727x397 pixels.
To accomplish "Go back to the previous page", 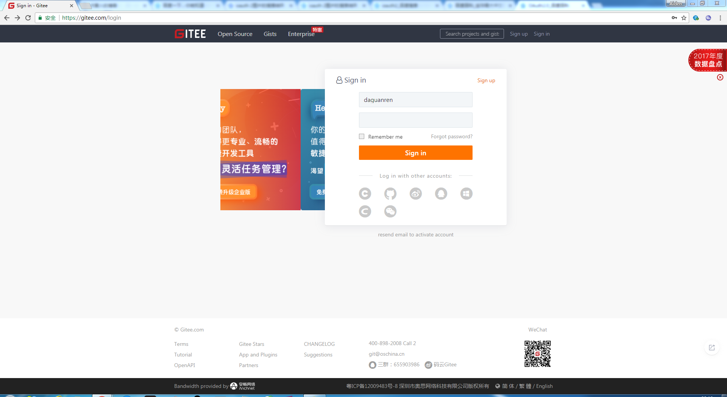I will (7, 18).
